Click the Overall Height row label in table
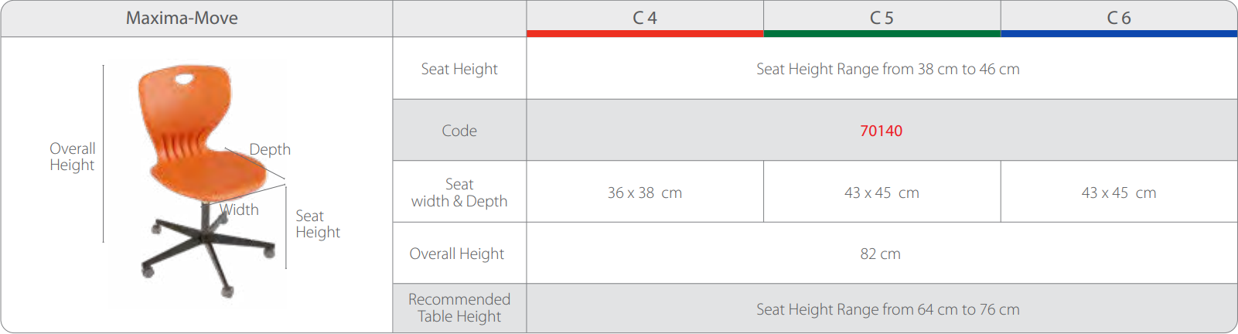Image resolution: width=1238 pixels, height=334 pixels. pos(457,254)
